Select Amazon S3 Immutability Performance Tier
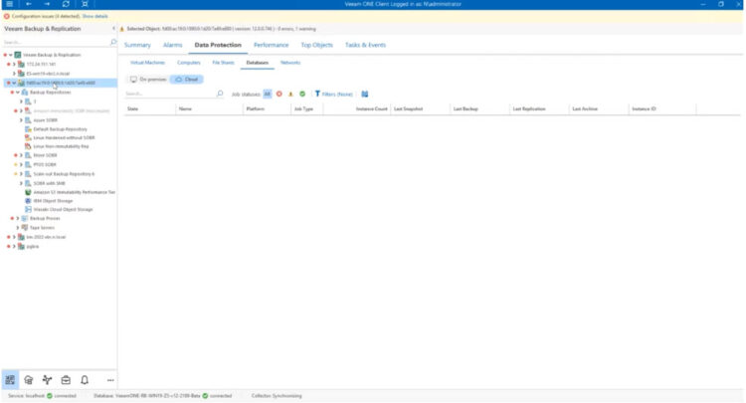Screen dimensions: 746x403 coord(75,192)
